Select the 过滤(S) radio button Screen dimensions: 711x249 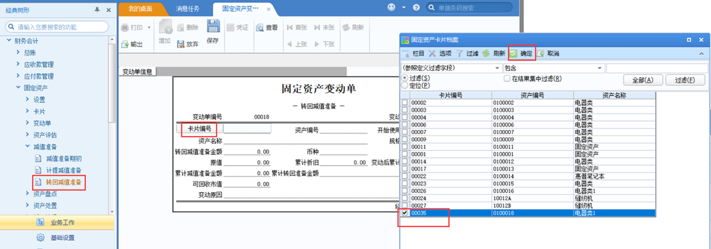click(x=405, y=78)
